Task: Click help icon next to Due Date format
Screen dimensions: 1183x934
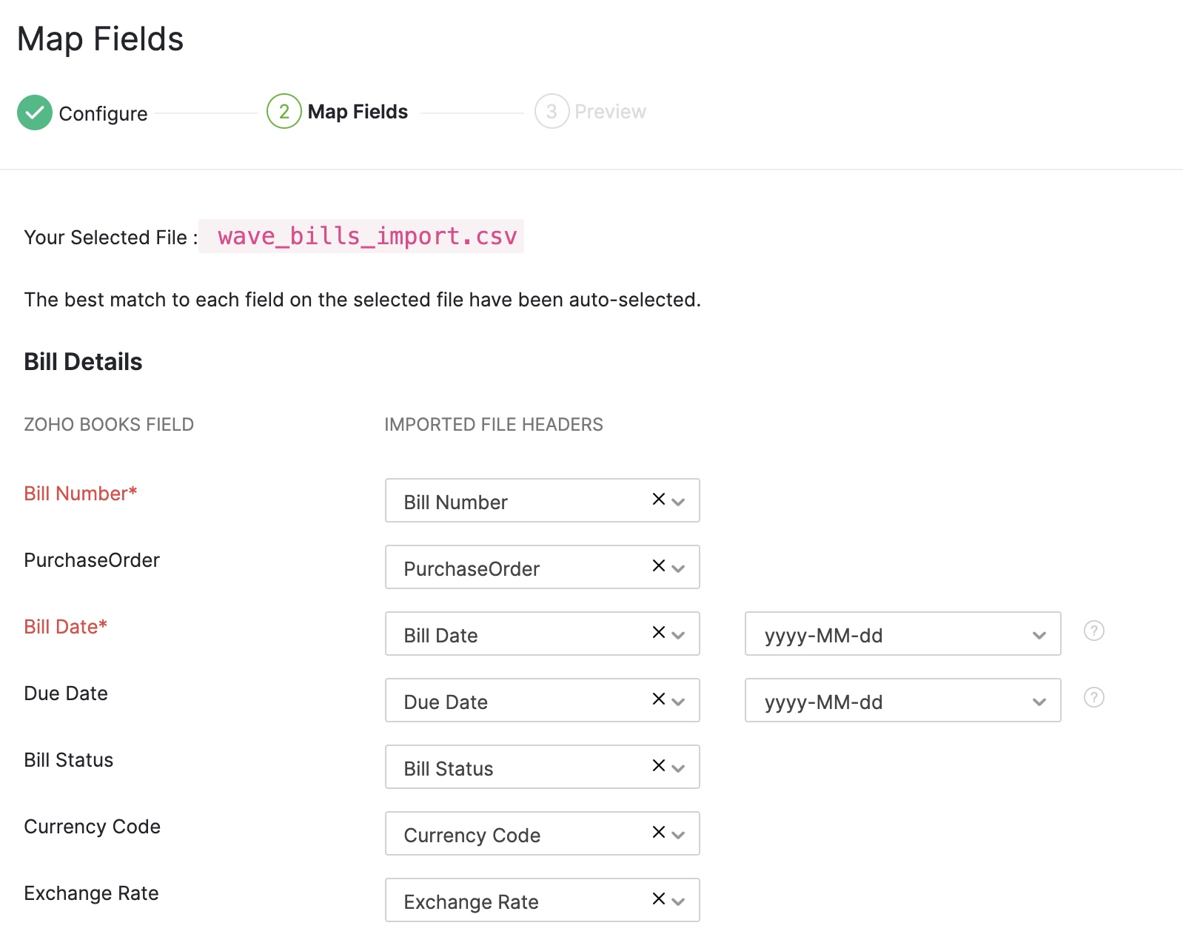Action: click(1093, 697)
